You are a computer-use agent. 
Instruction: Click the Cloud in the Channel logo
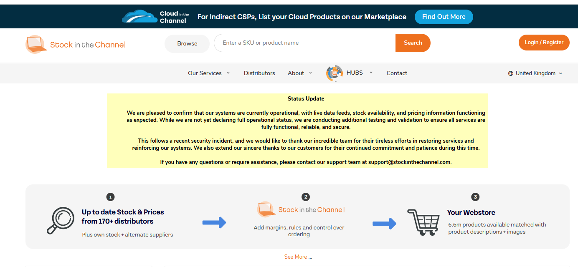tap(155, 17)
